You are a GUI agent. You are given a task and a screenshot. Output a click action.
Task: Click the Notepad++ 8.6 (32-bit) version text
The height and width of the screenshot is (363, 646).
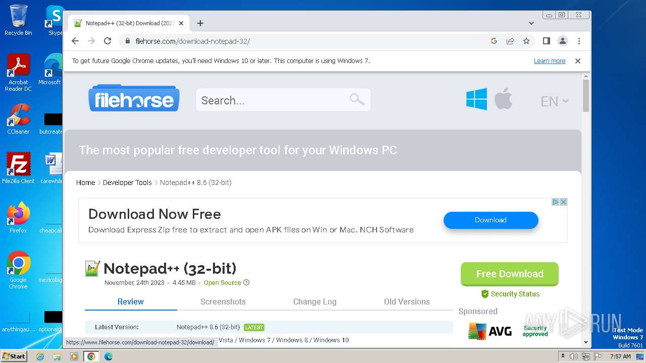208,327
